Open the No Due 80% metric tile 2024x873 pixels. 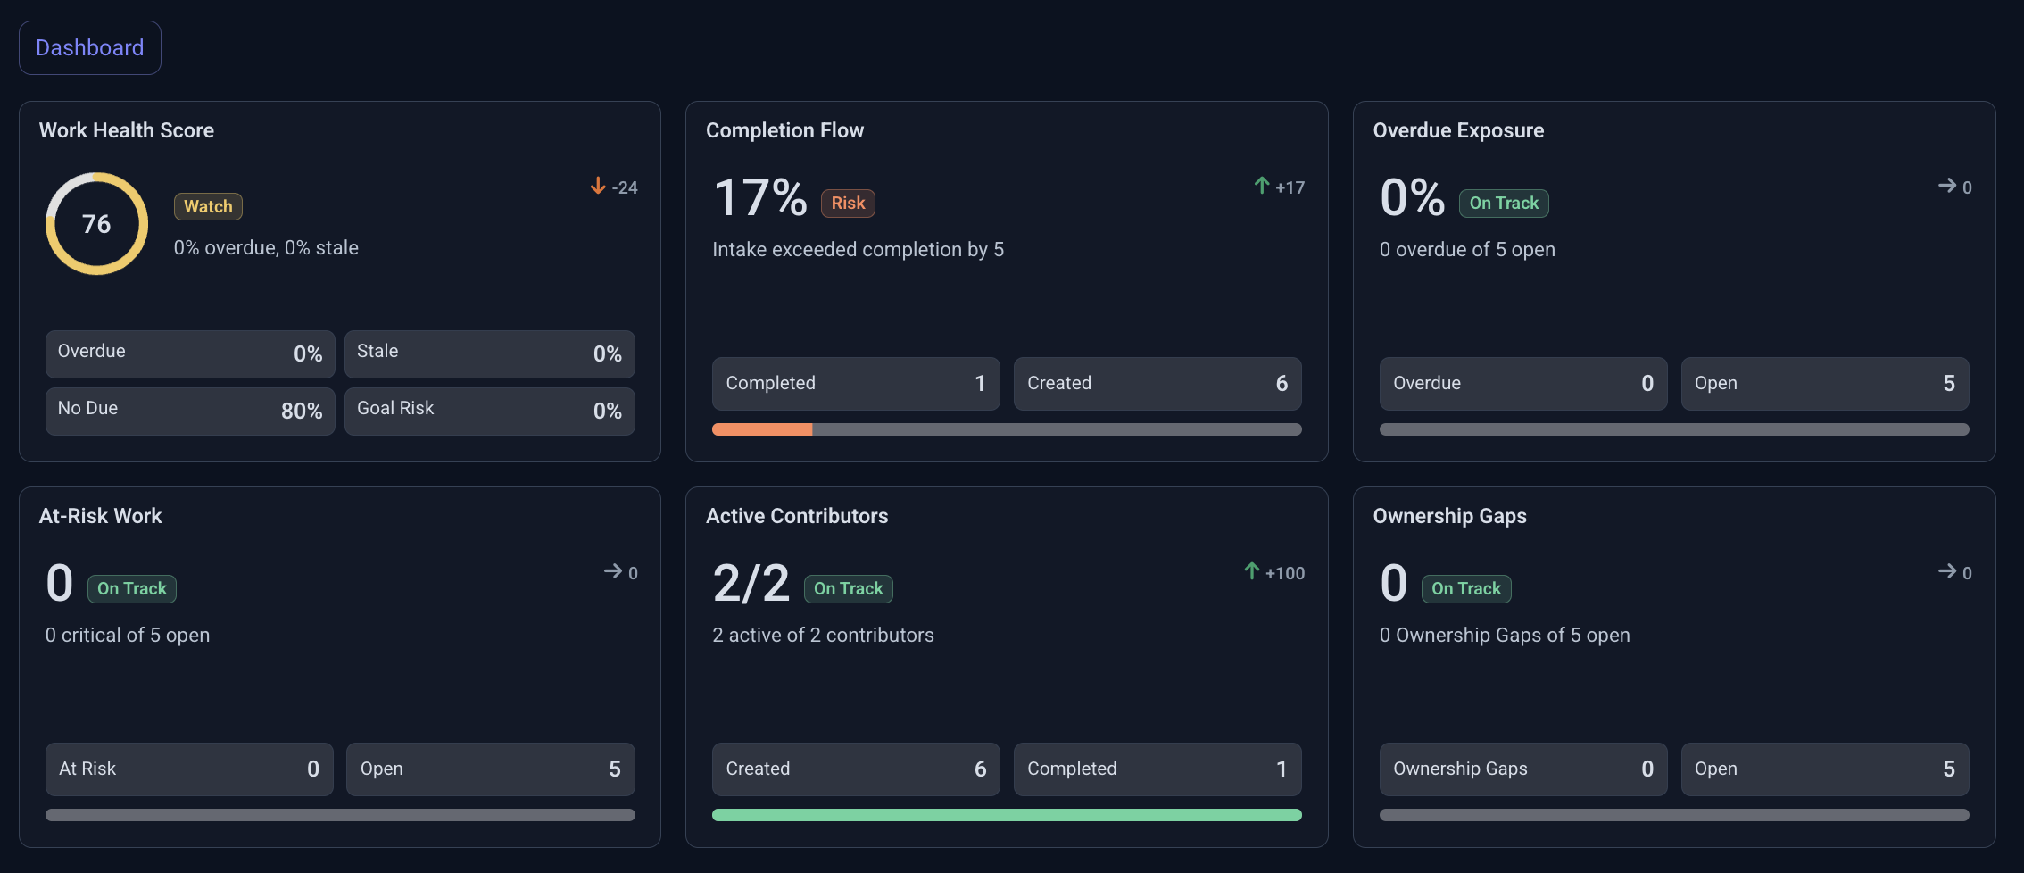[190, 411]
